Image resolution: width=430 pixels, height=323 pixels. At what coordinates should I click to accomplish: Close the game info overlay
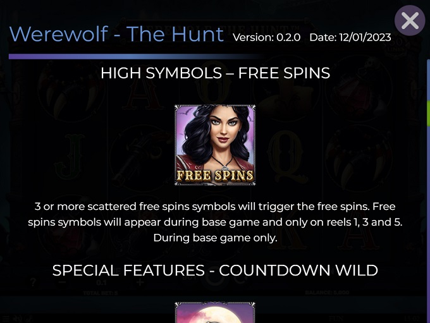(x=410, y=21)
